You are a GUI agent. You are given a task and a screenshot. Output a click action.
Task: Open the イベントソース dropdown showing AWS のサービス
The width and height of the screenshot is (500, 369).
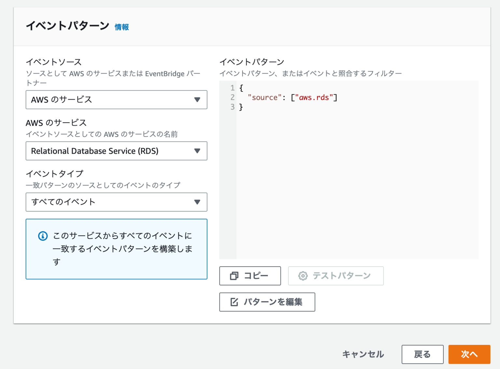click(116, 100)
